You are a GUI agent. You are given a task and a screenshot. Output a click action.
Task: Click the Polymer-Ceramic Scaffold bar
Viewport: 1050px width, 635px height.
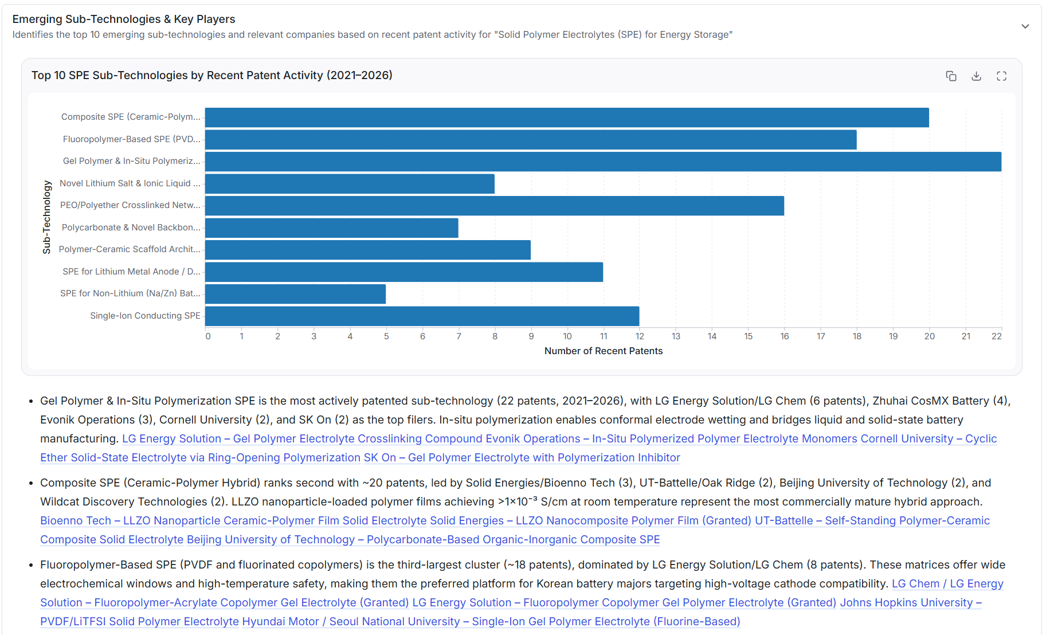(x=368, y=250)
